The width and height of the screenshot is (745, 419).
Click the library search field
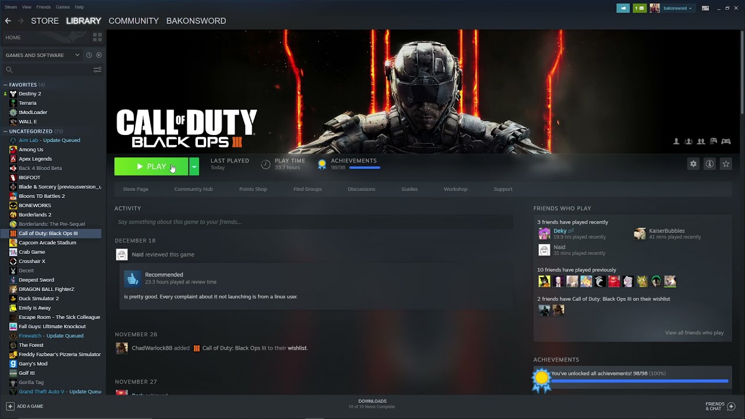coord(52,70)
